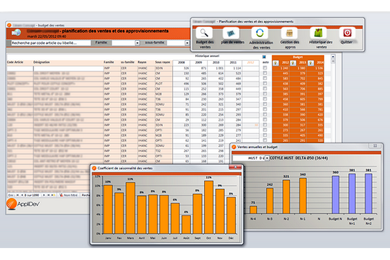Check the blue box above auto column
Image resolution: width=390 pixels, height=260 pixels.
264,57
